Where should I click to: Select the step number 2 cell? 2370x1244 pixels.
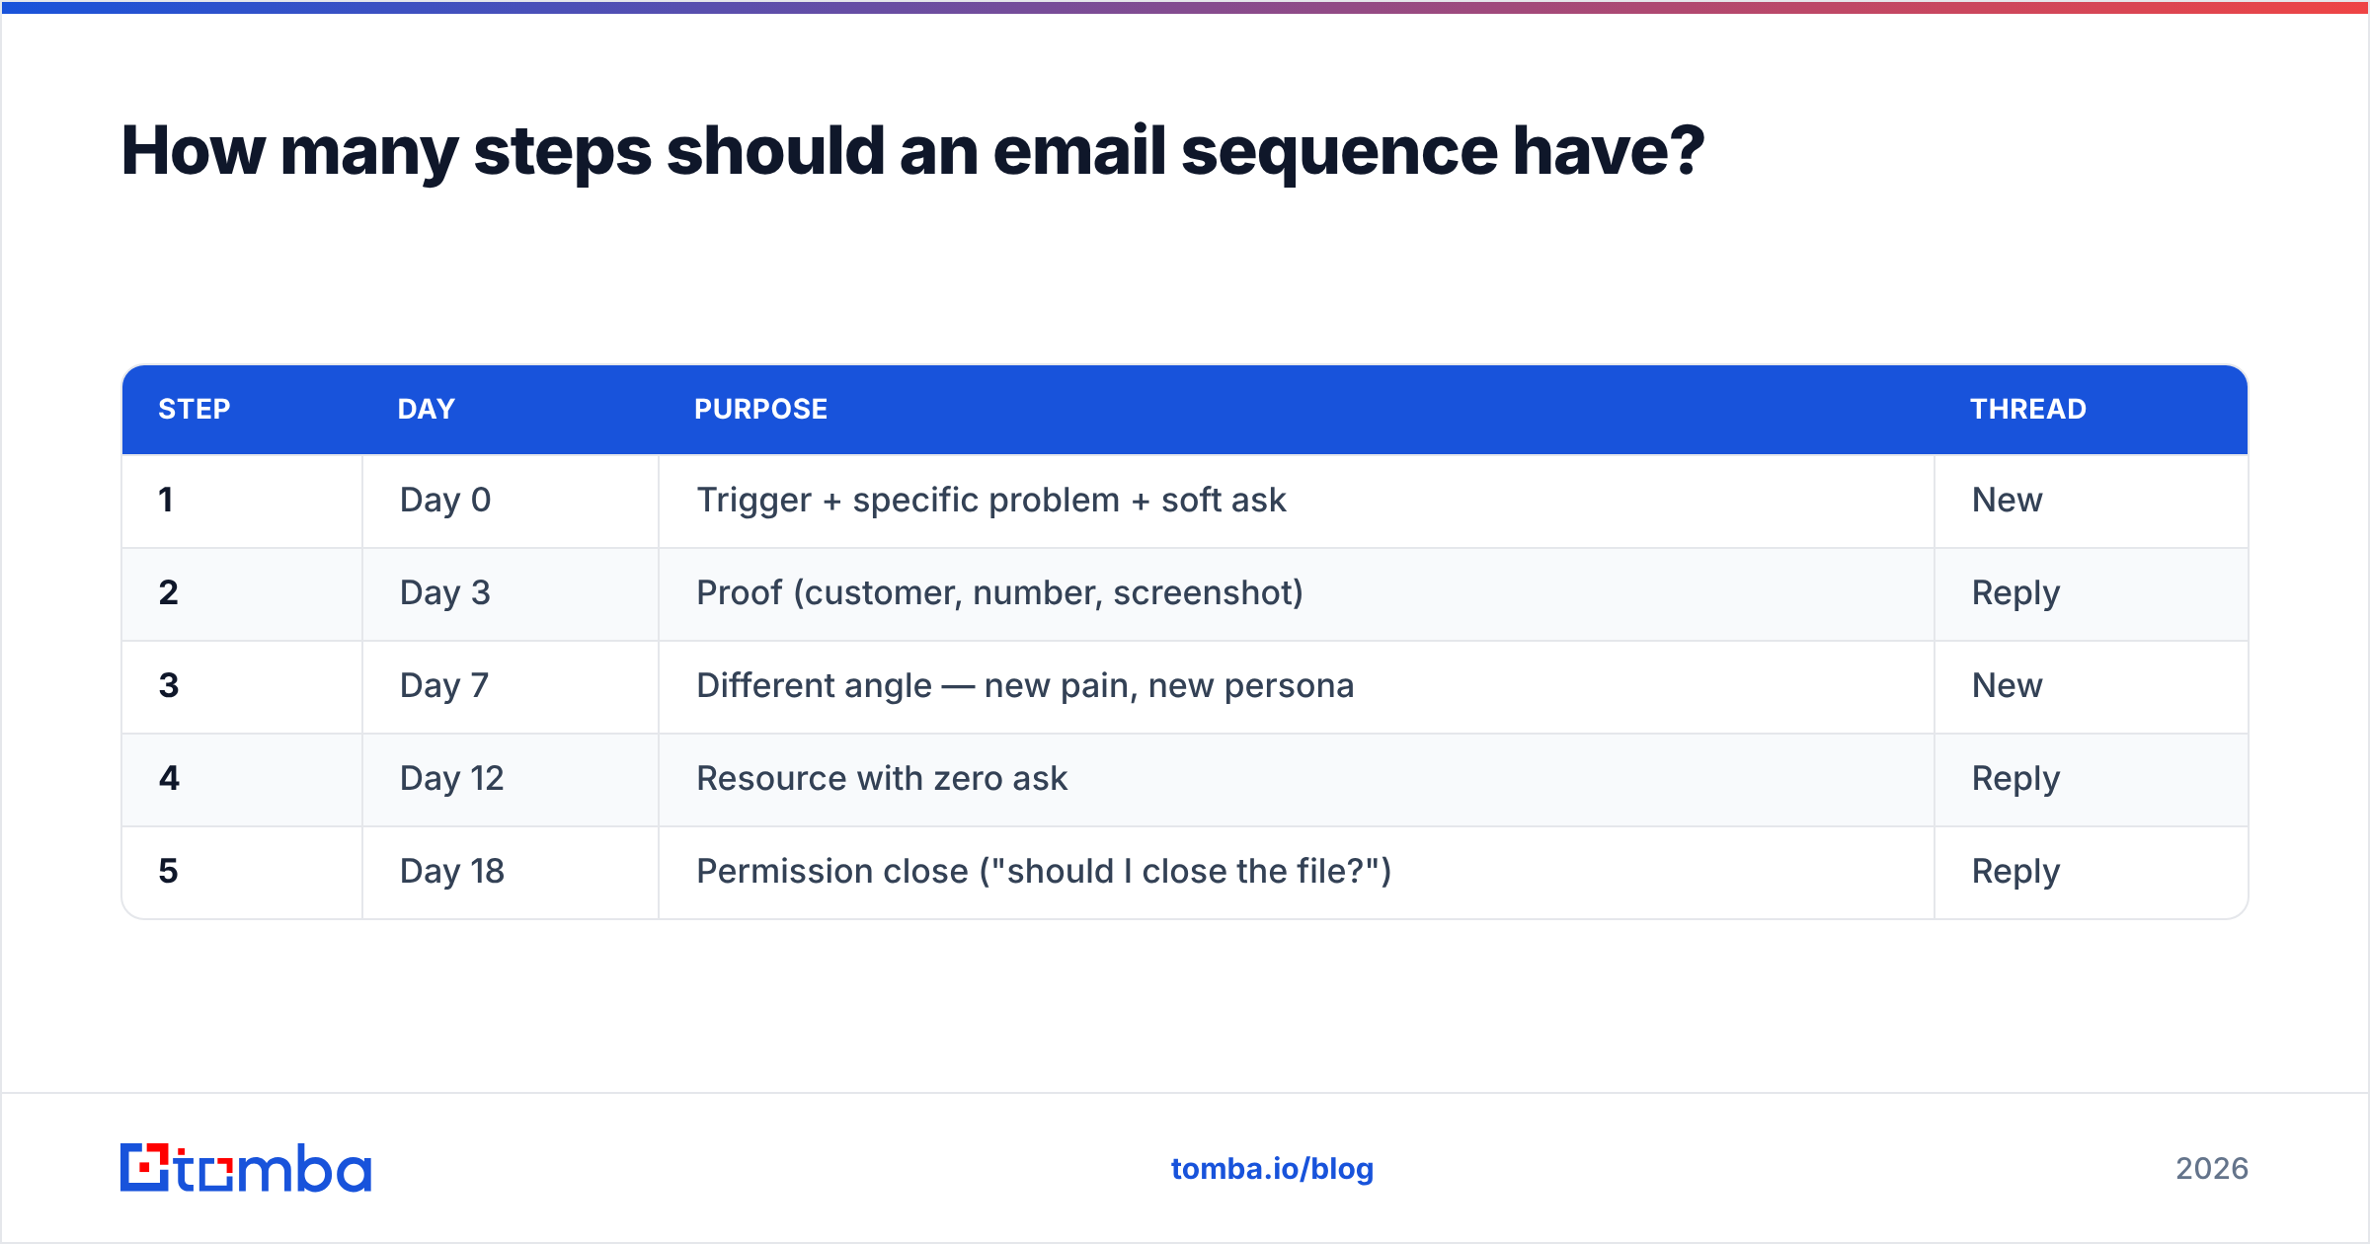(242, 593)
